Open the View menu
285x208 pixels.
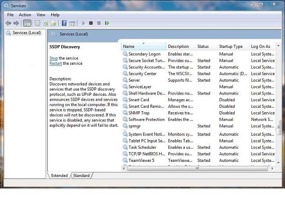41,15
